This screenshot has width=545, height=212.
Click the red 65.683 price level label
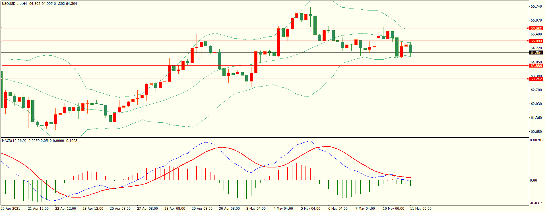(536, 28)
